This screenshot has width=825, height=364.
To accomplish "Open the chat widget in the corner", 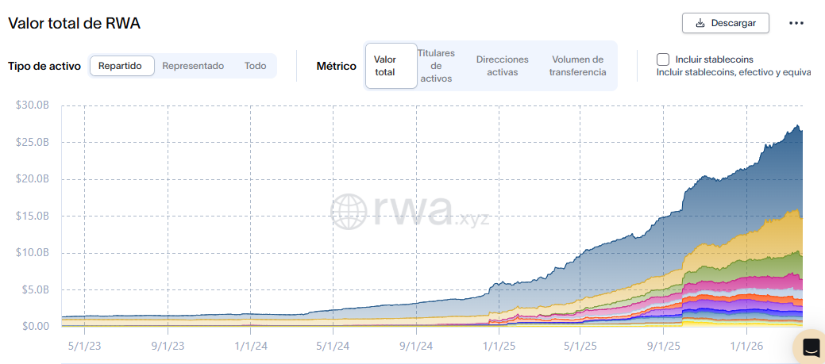I will (x=811, y=347).
